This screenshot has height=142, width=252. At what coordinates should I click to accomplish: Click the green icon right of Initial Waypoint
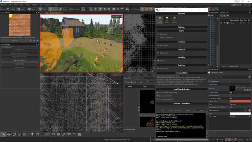[x=249, y=110]
